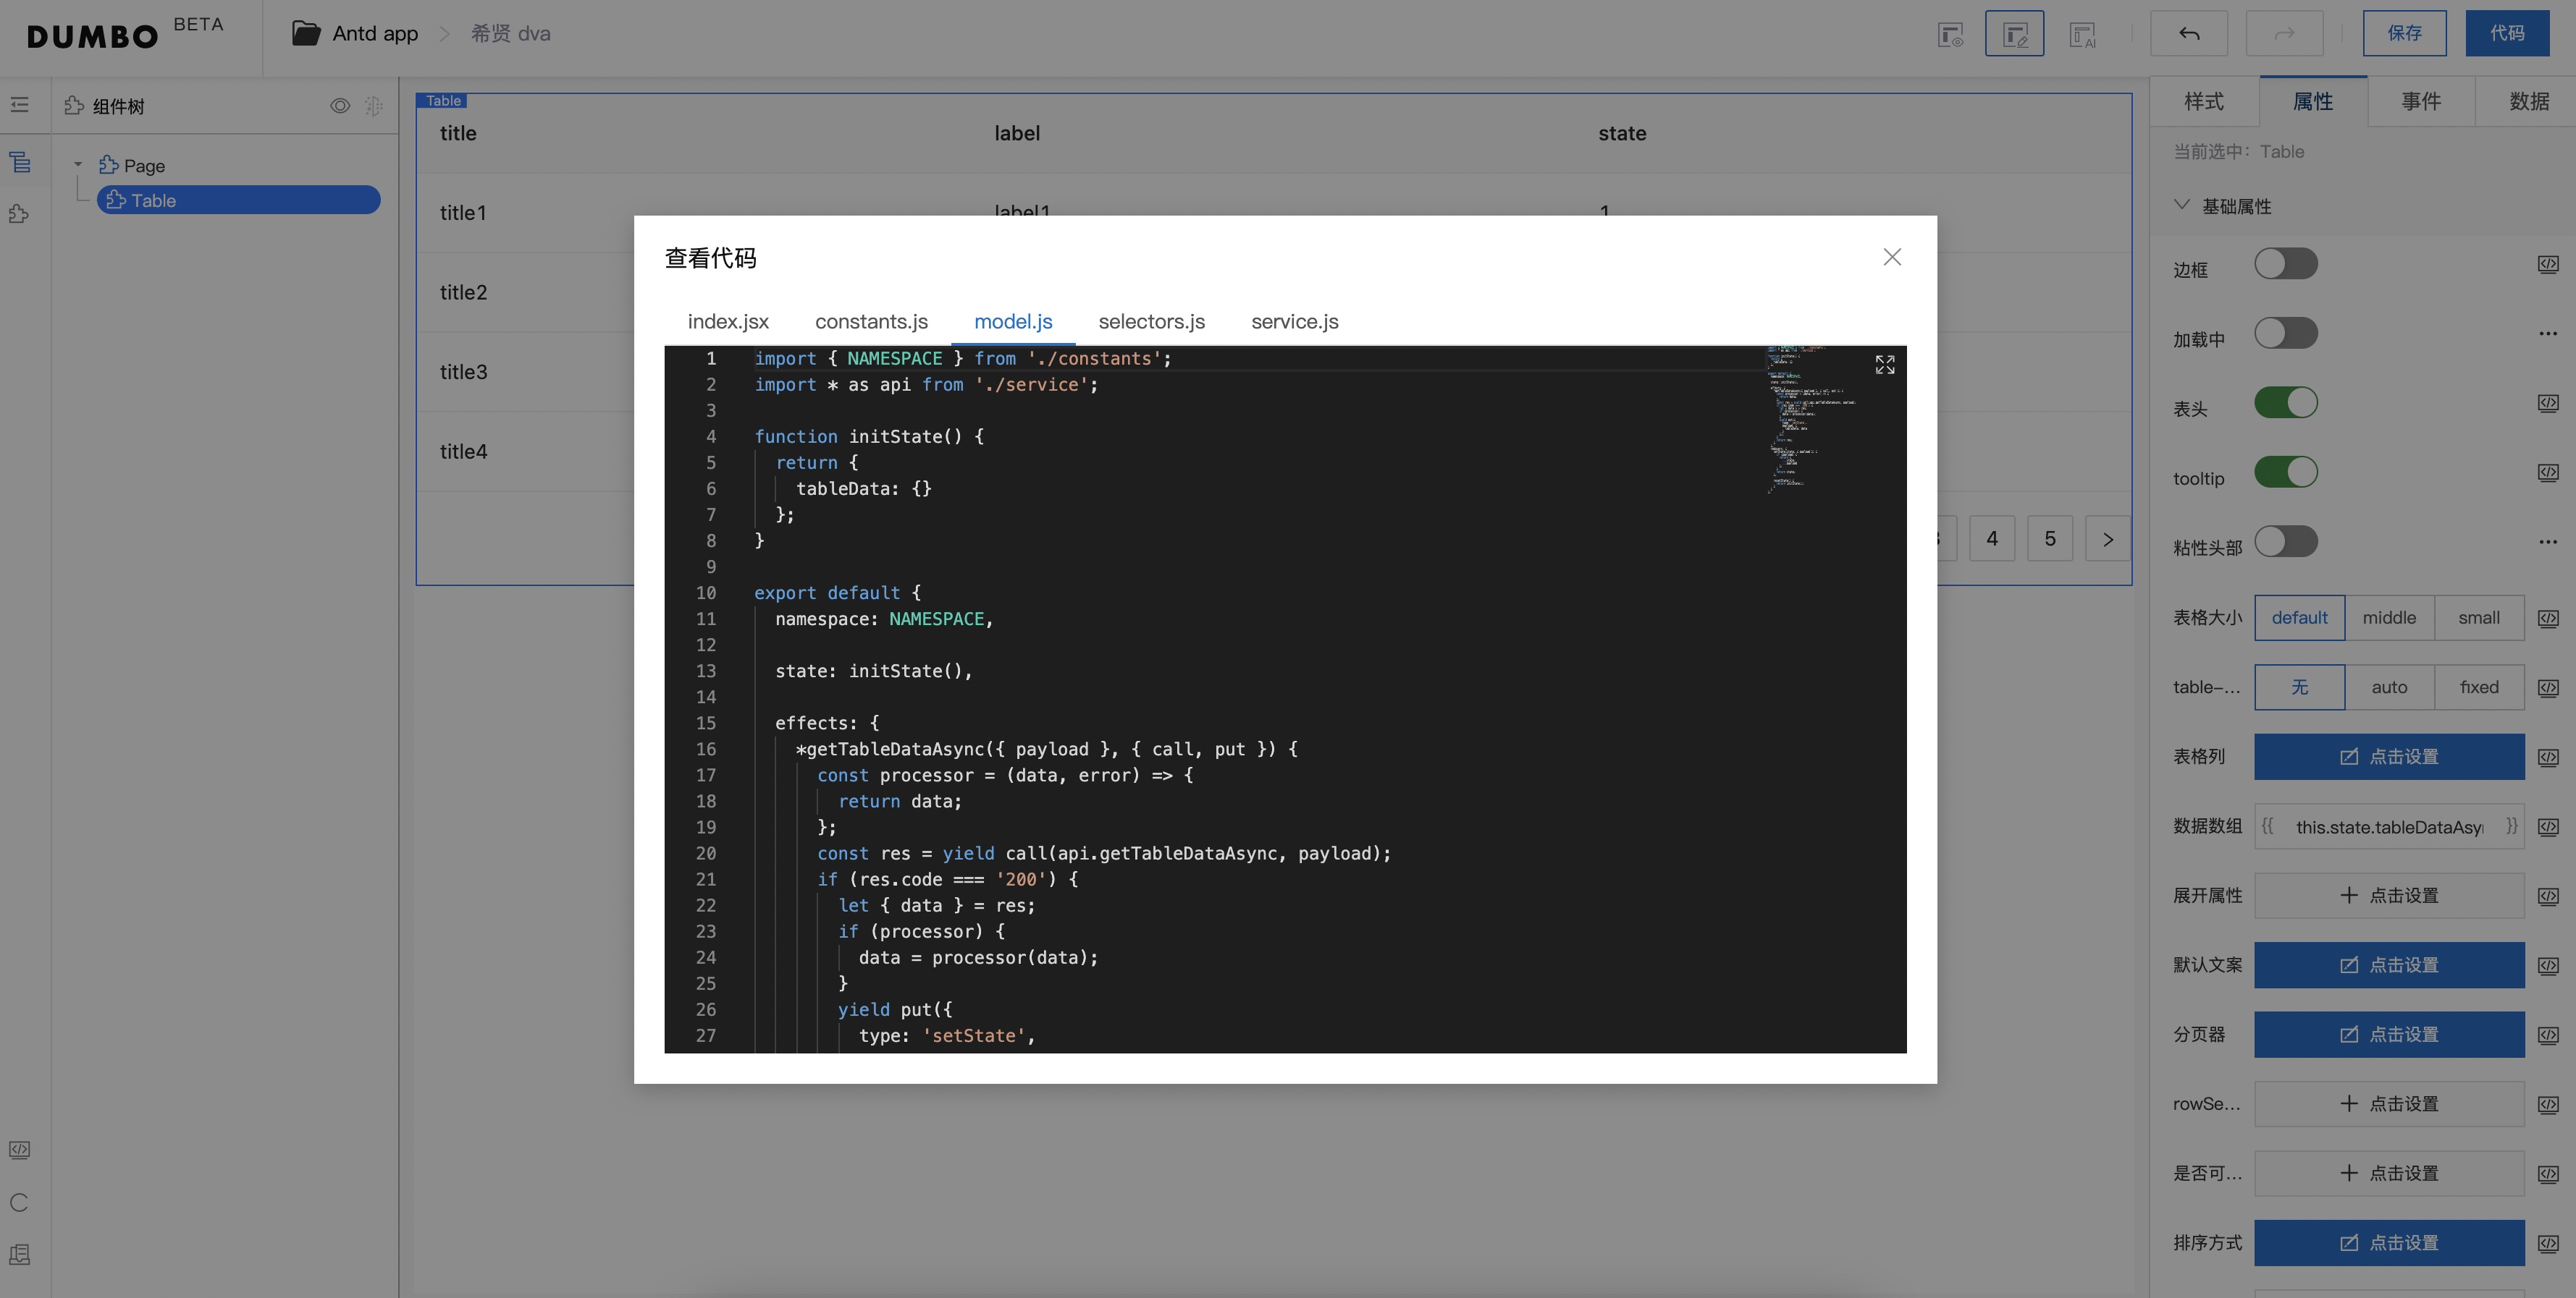Click the code binding icon next to 边框
The height and width of the screenshot is (1298, 2576).
click(x=2547, y=265)
